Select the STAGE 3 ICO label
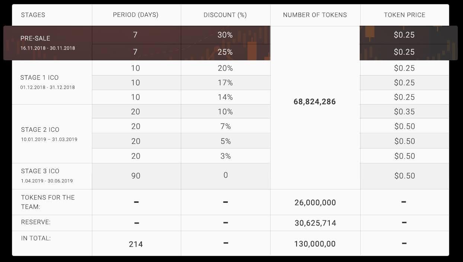 pyautogui.click(x=40, y=171)
